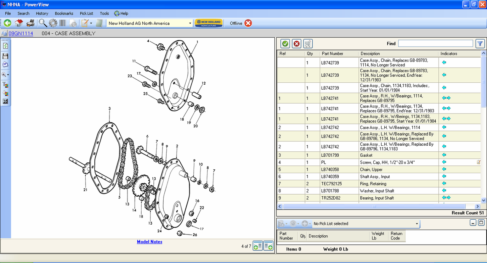The height and width of the screenshot is (263, 487).
Task: Select the Chain, Upper LB740358 row
Action: 379,170
